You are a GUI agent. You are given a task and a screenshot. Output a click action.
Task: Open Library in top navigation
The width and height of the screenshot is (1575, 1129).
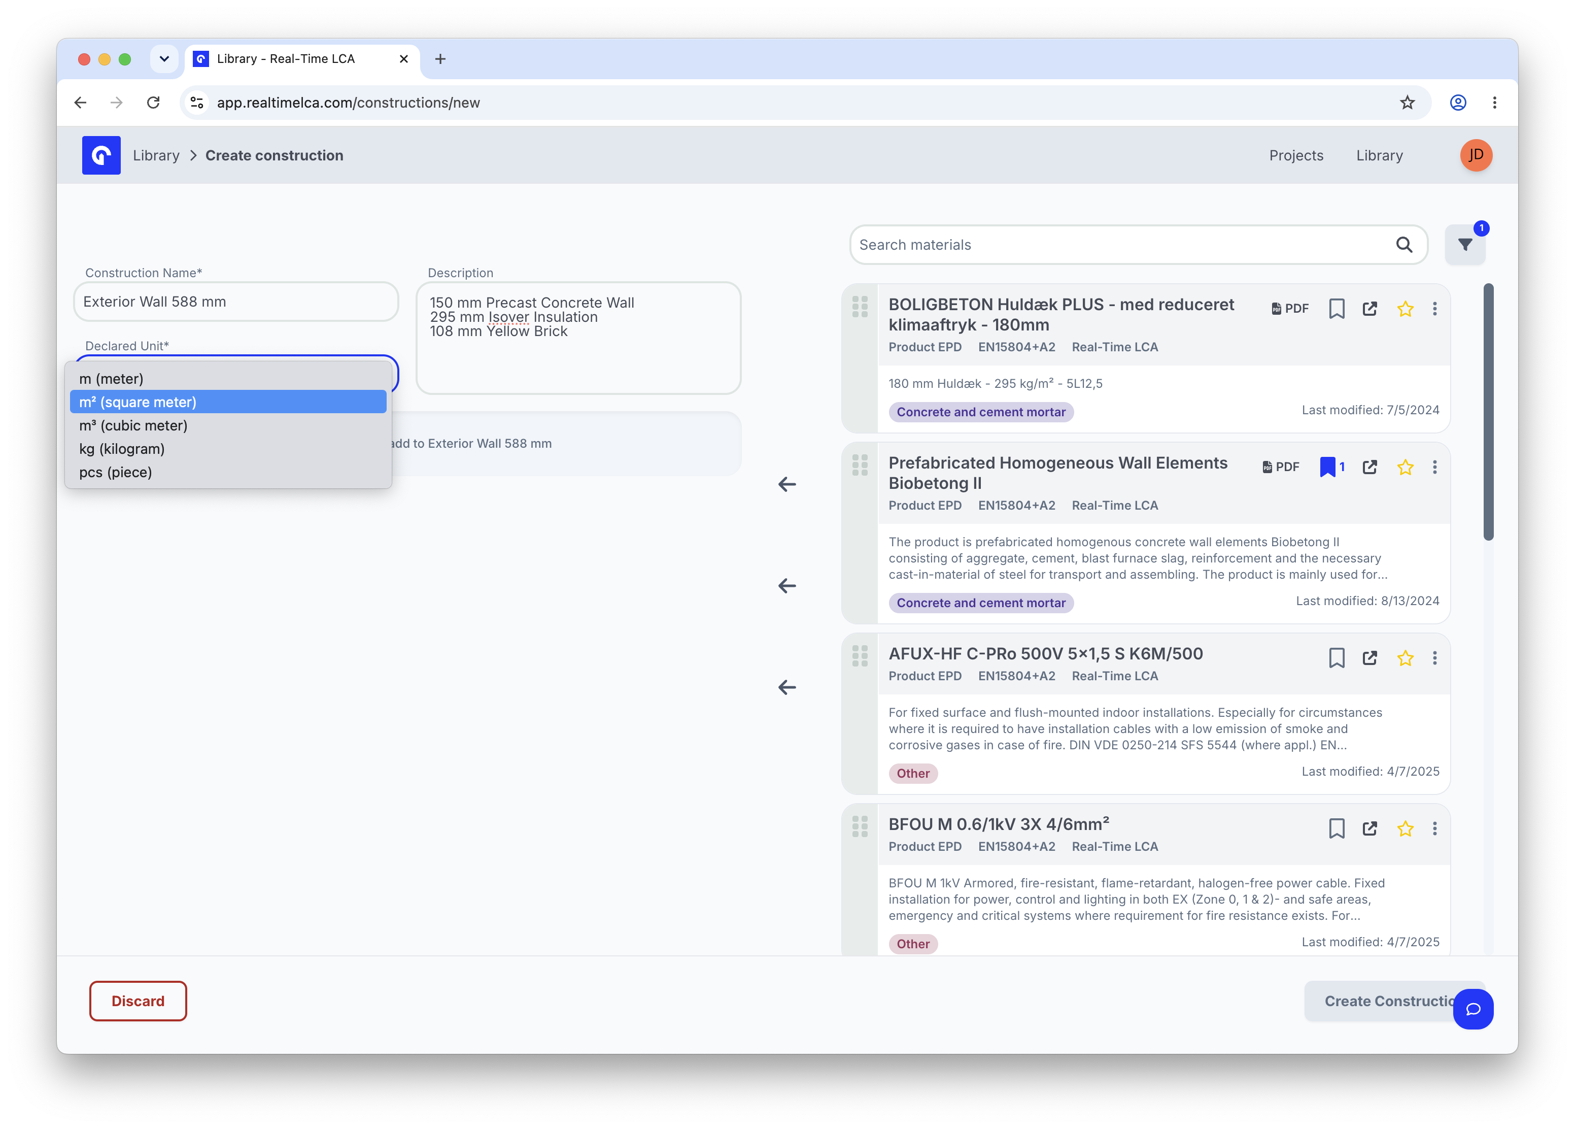(1379, 156)
